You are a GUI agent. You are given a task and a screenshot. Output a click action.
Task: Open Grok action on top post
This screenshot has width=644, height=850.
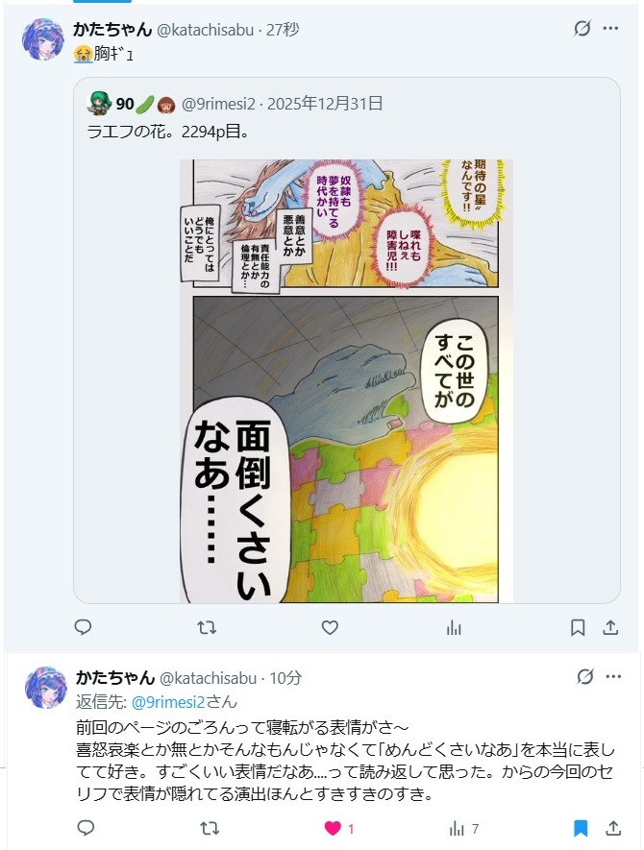[582, 28]
